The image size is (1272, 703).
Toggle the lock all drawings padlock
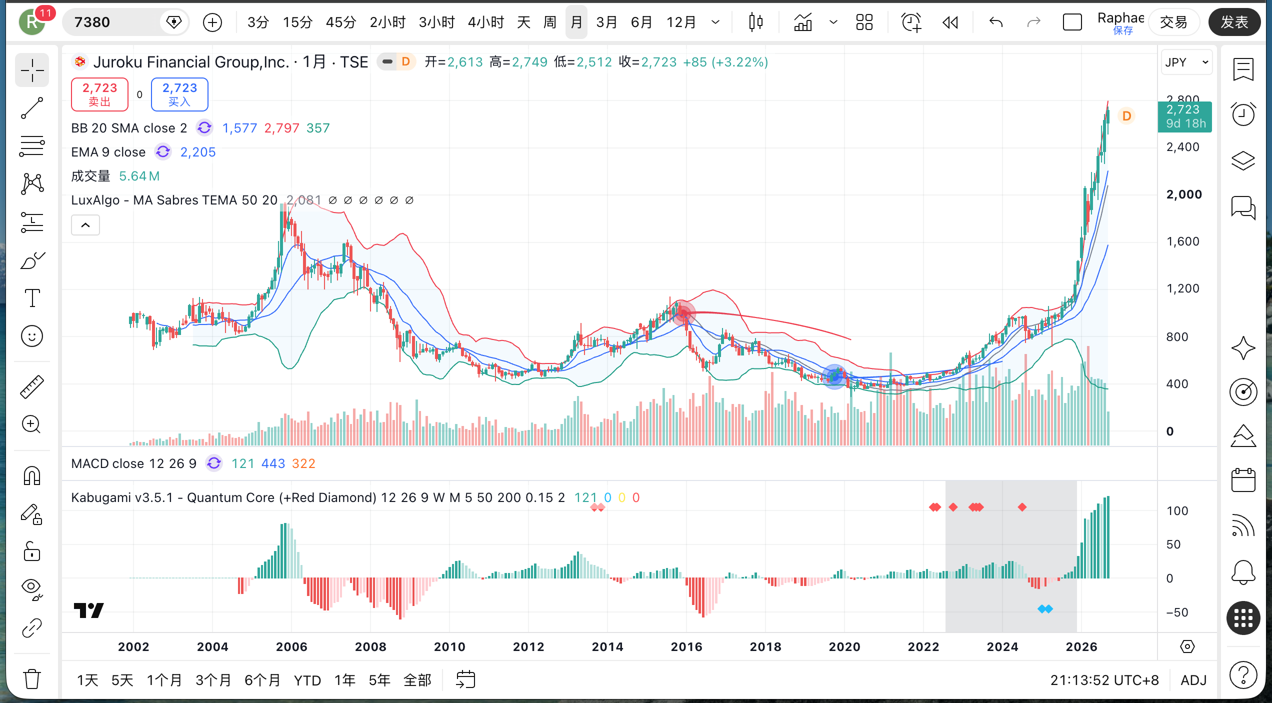[x=32, y=551]
